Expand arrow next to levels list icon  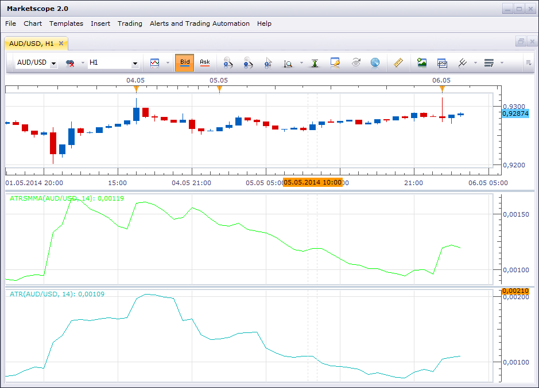coord(502,63)
